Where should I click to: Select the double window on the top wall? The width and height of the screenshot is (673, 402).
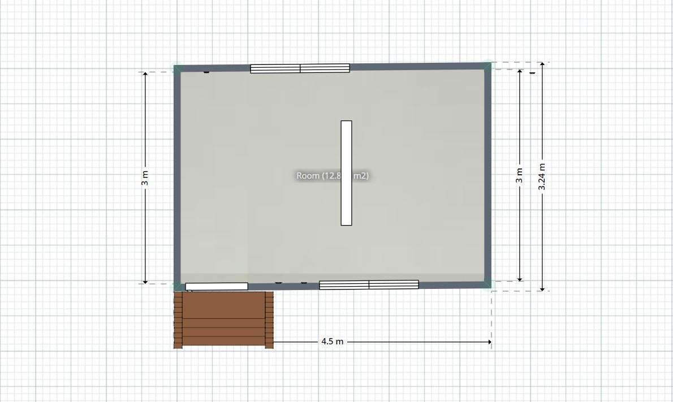(300, 68)
